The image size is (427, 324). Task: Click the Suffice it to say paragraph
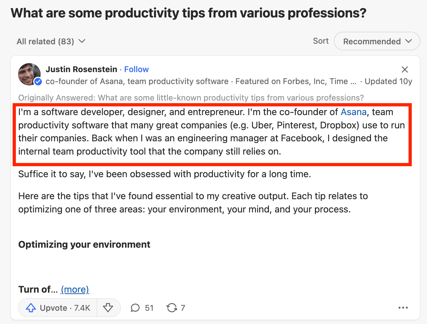pyautogui.click(x=165, y=174)
